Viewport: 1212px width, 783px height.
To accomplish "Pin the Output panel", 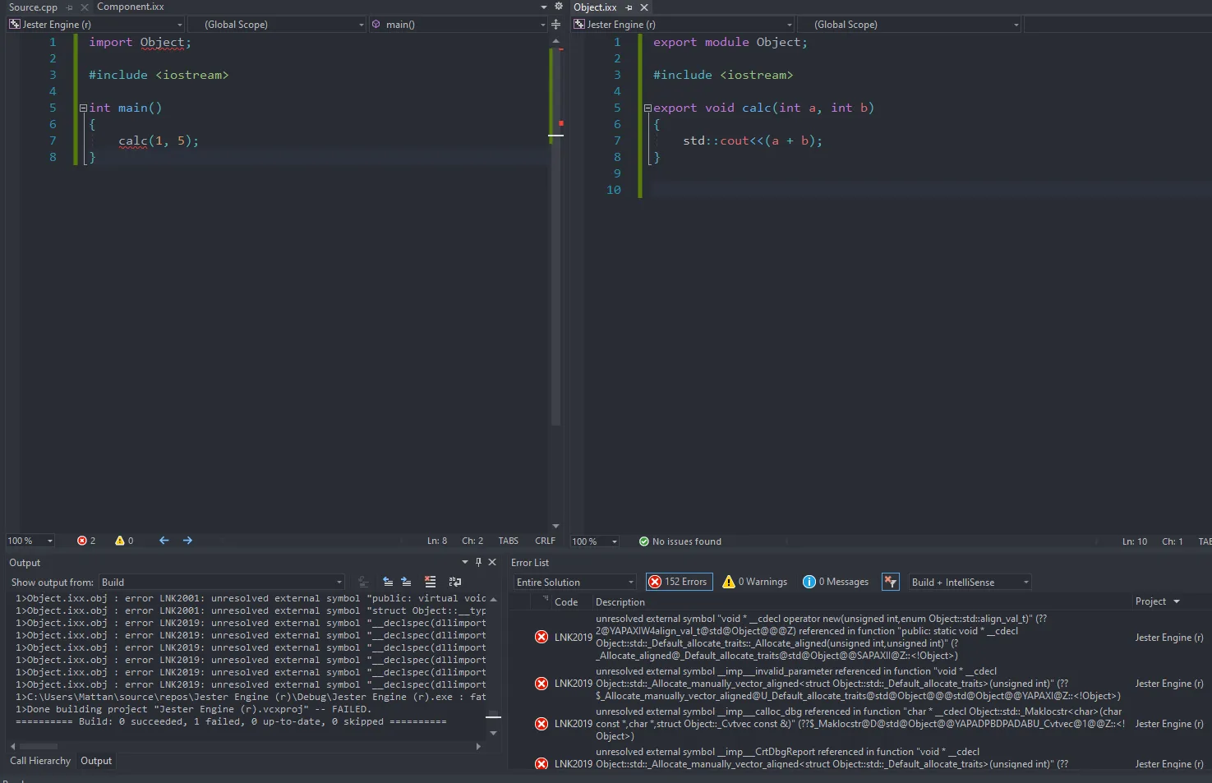I will pos(478,562).
